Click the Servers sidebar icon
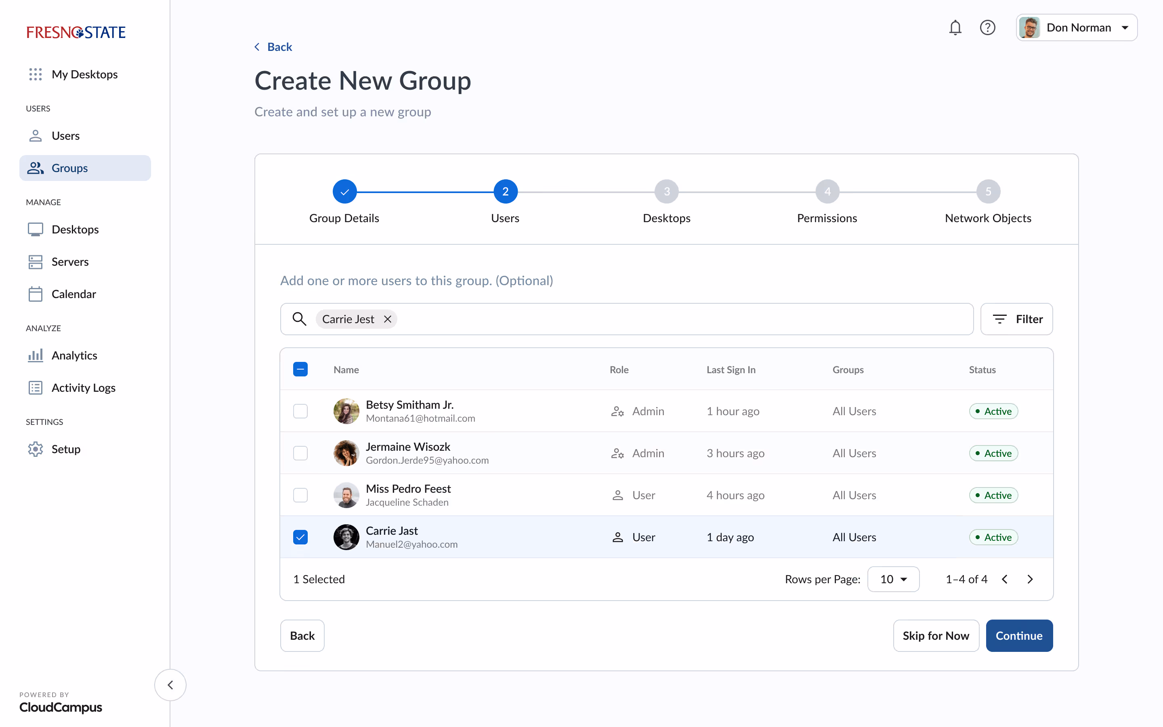Screen dimensions: 1163x727 35,262
